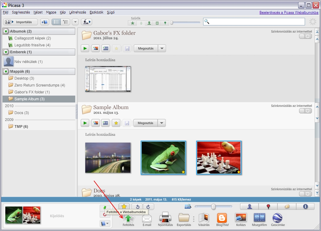Open add-to-album dropdown in tray

[x=105, y=223]
